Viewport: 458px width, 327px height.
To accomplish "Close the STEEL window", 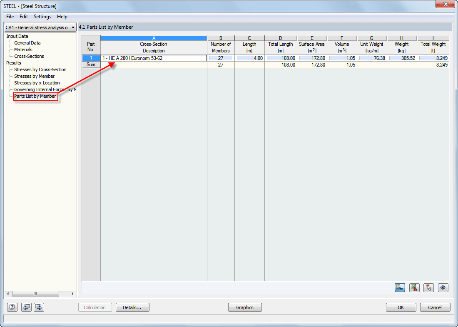I will [x=445, y=4].
